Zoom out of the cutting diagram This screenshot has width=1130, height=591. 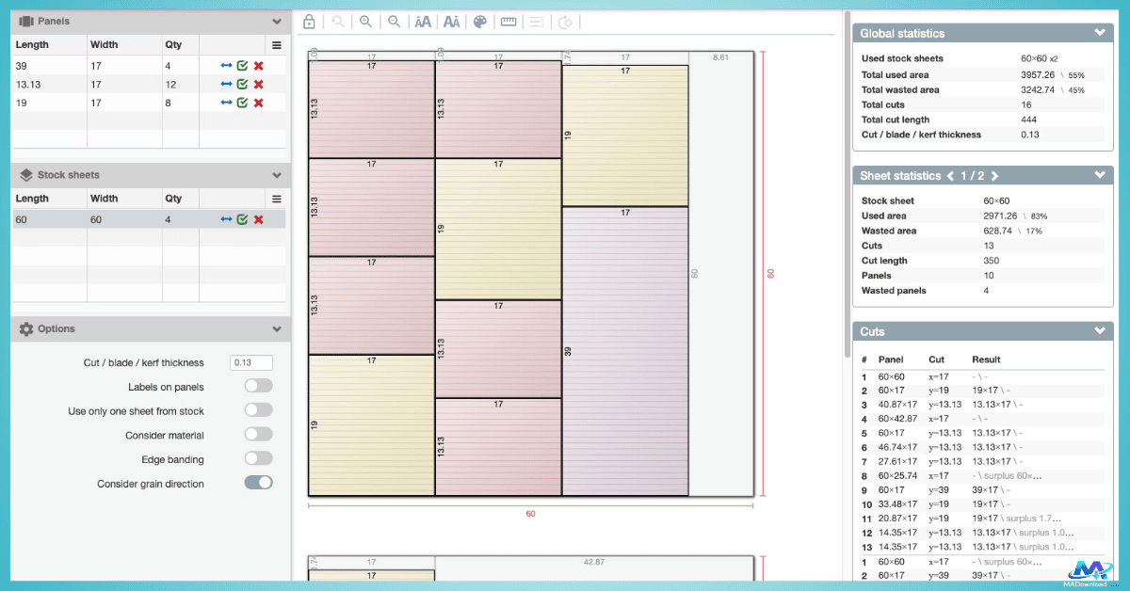coord(395,22)
